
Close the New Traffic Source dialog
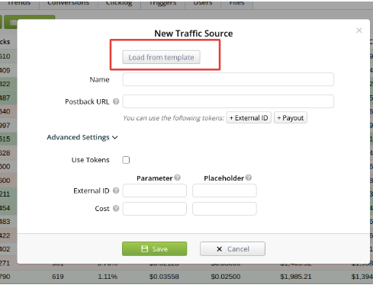[359, 30]
